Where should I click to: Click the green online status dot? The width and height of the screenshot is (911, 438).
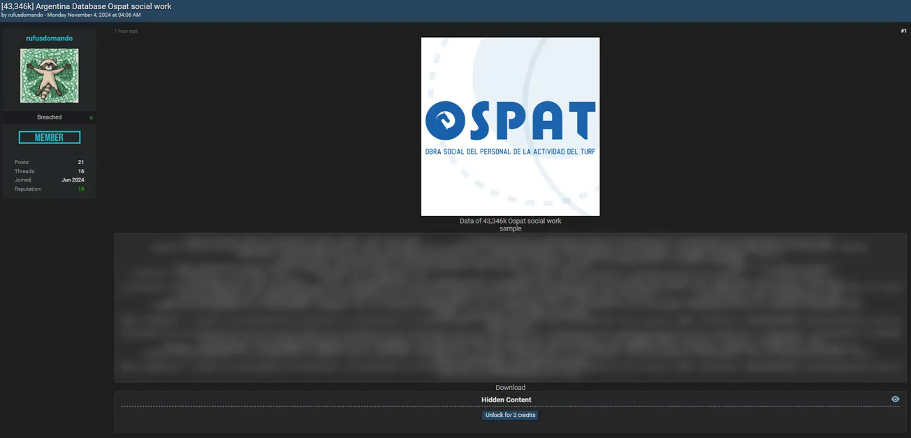pyautogui.click(x=91, y=118)
